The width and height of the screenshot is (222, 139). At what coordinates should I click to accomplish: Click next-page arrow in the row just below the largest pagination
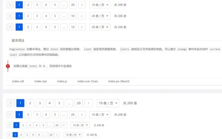click(x=82, y=114)
